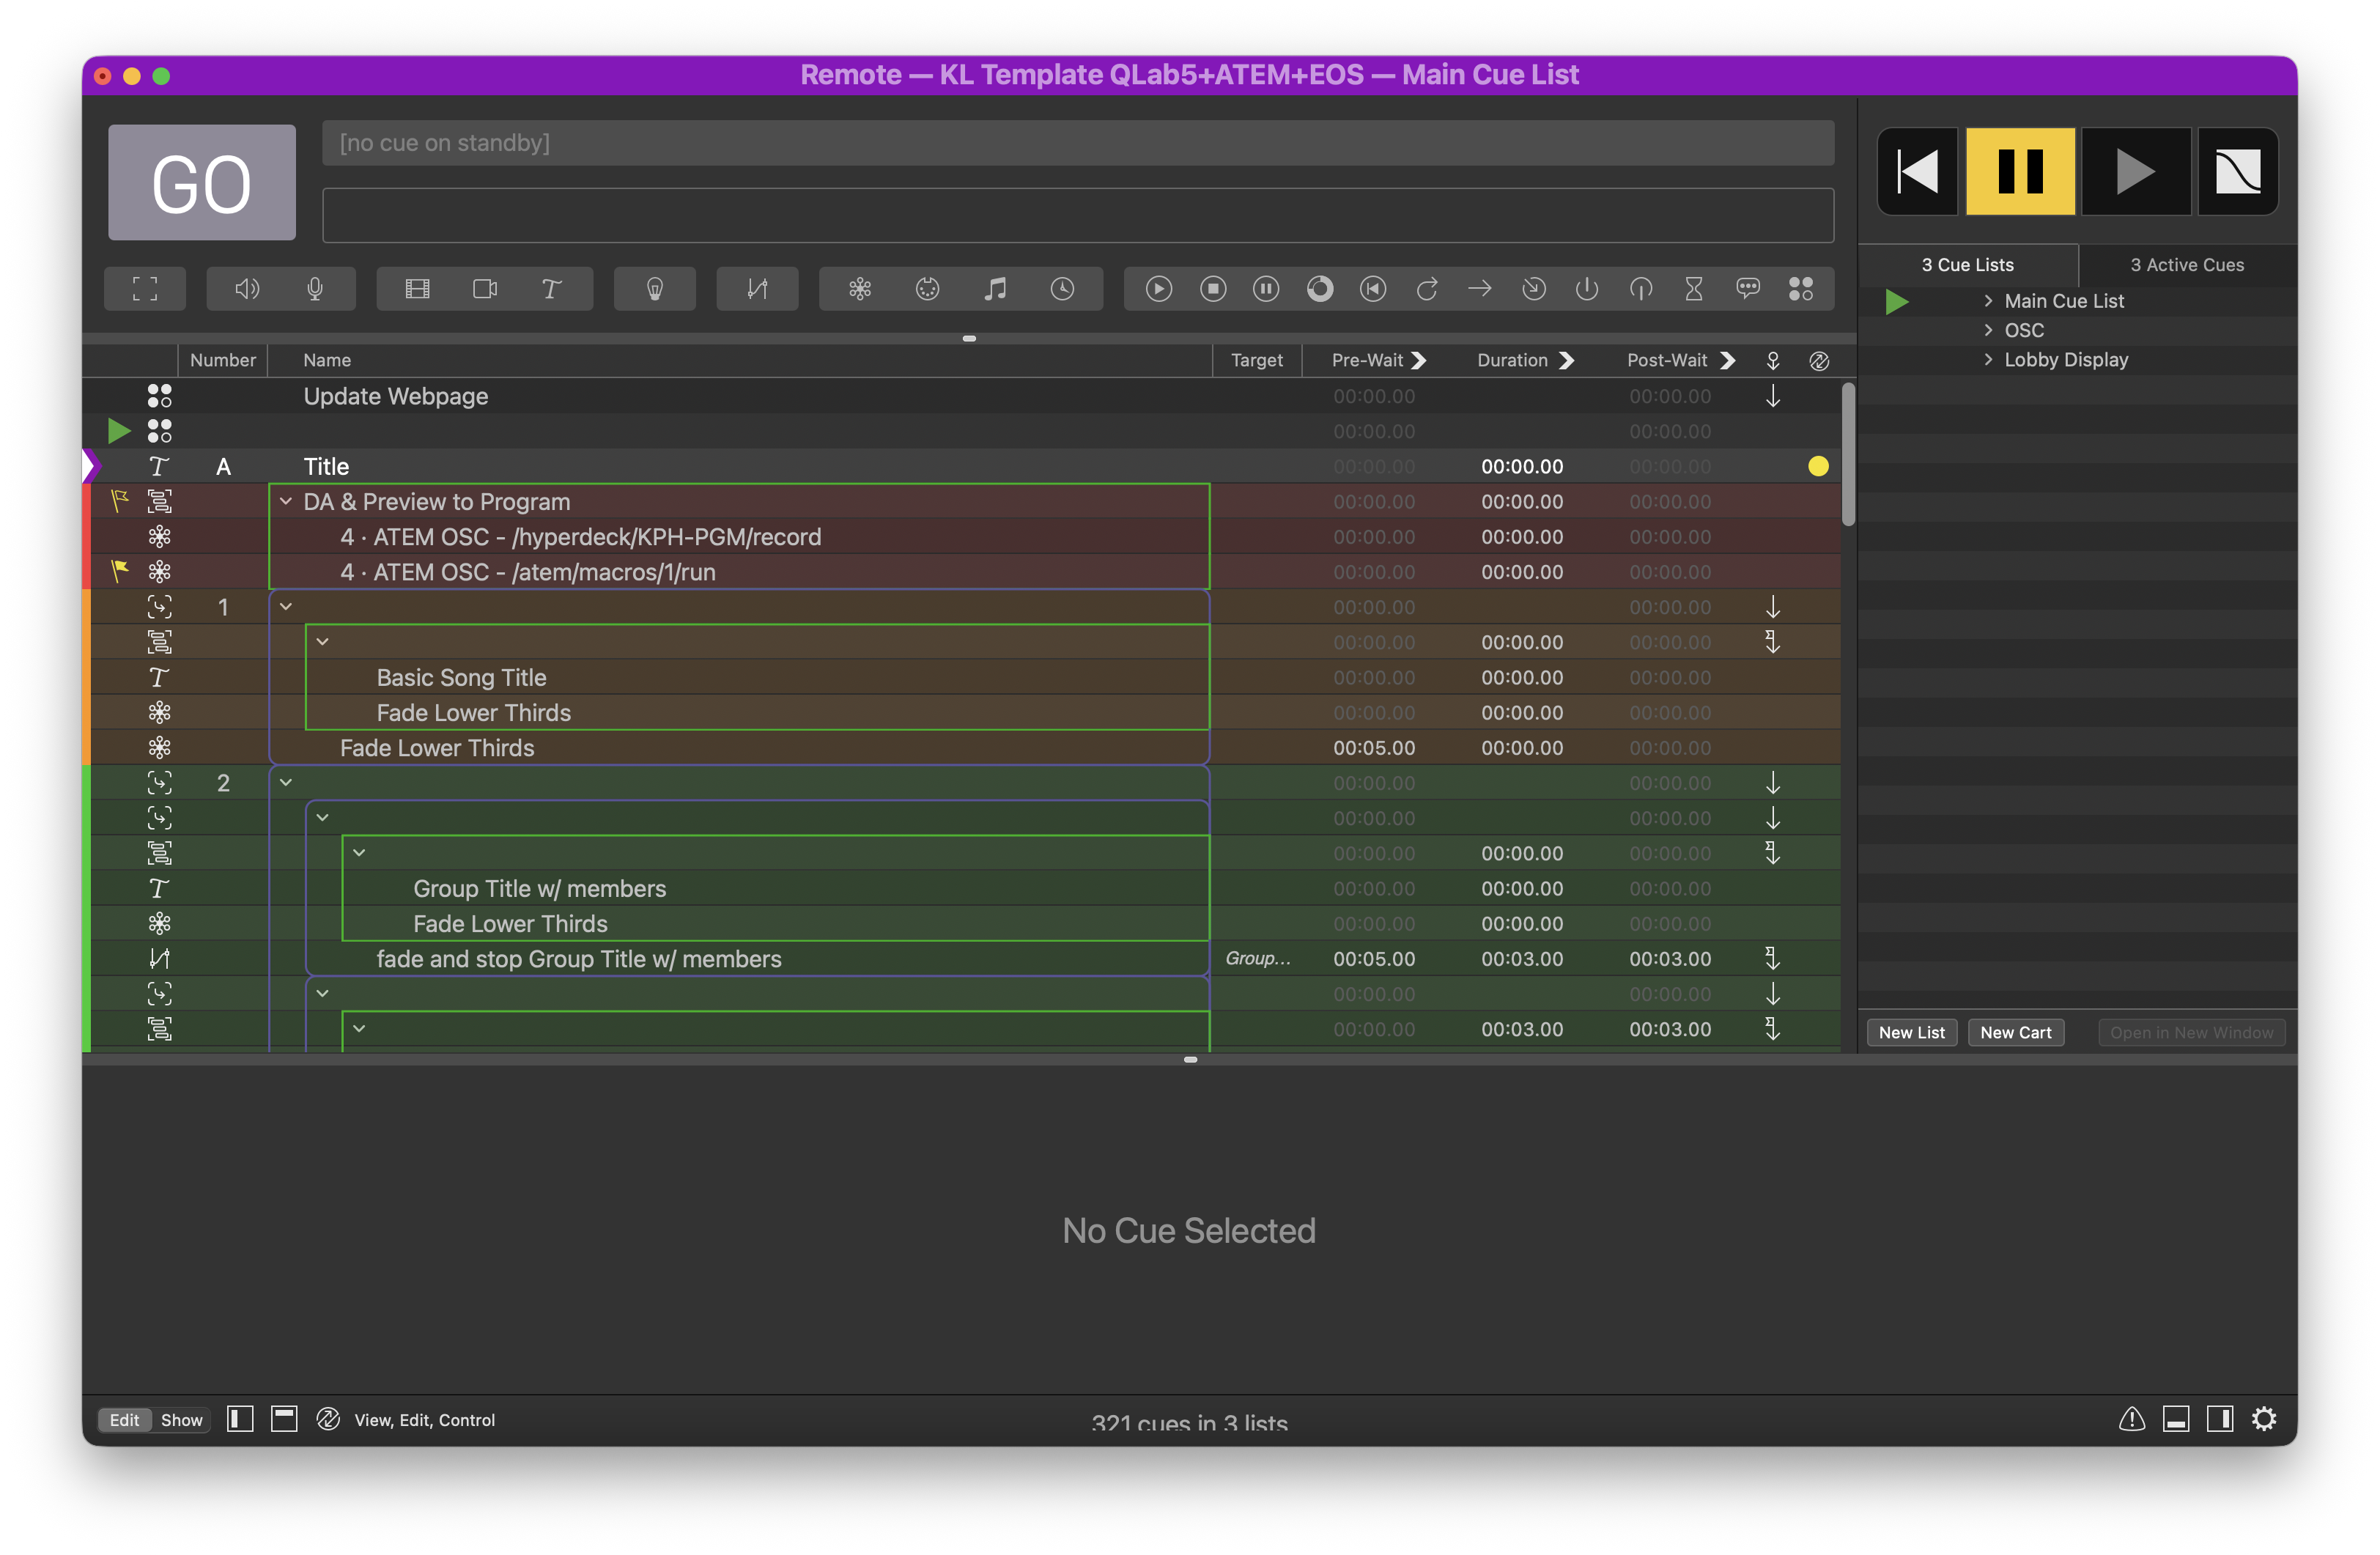The width and height of the screenshot is (2380, 1555).
Task: Add a Memo cue from toolbar
Action: [x=1748, y=289]
